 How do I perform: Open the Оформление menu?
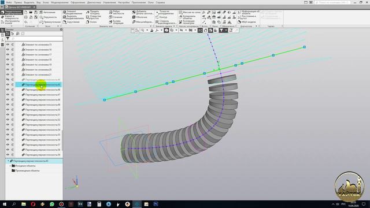(x=77, y=2)
